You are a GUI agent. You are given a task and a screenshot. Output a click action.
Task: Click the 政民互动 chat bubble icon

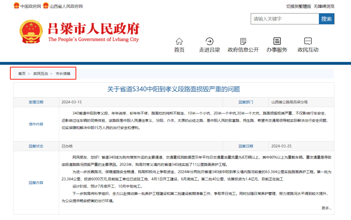coord(308,41)
